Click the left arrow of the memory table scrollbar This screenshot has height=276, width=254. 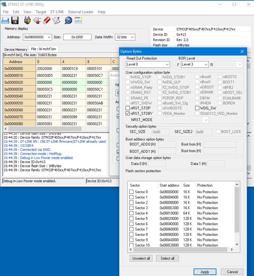[x=6, y=129]
